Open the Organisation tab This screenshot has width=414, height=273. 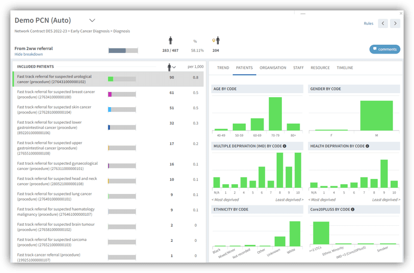click(273, 68)
